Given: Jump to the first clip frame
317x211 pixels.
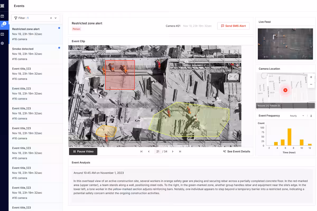Looking at the screenshot, I should pyautogui.click(x=142, y=152).
